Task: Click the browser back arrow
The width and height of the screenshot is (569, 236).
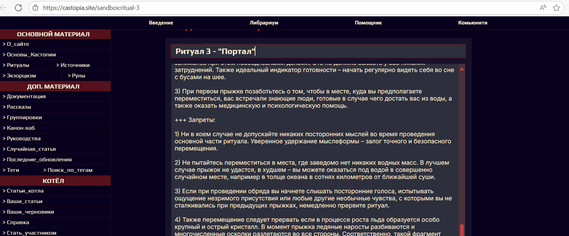Action: [4, 8]
